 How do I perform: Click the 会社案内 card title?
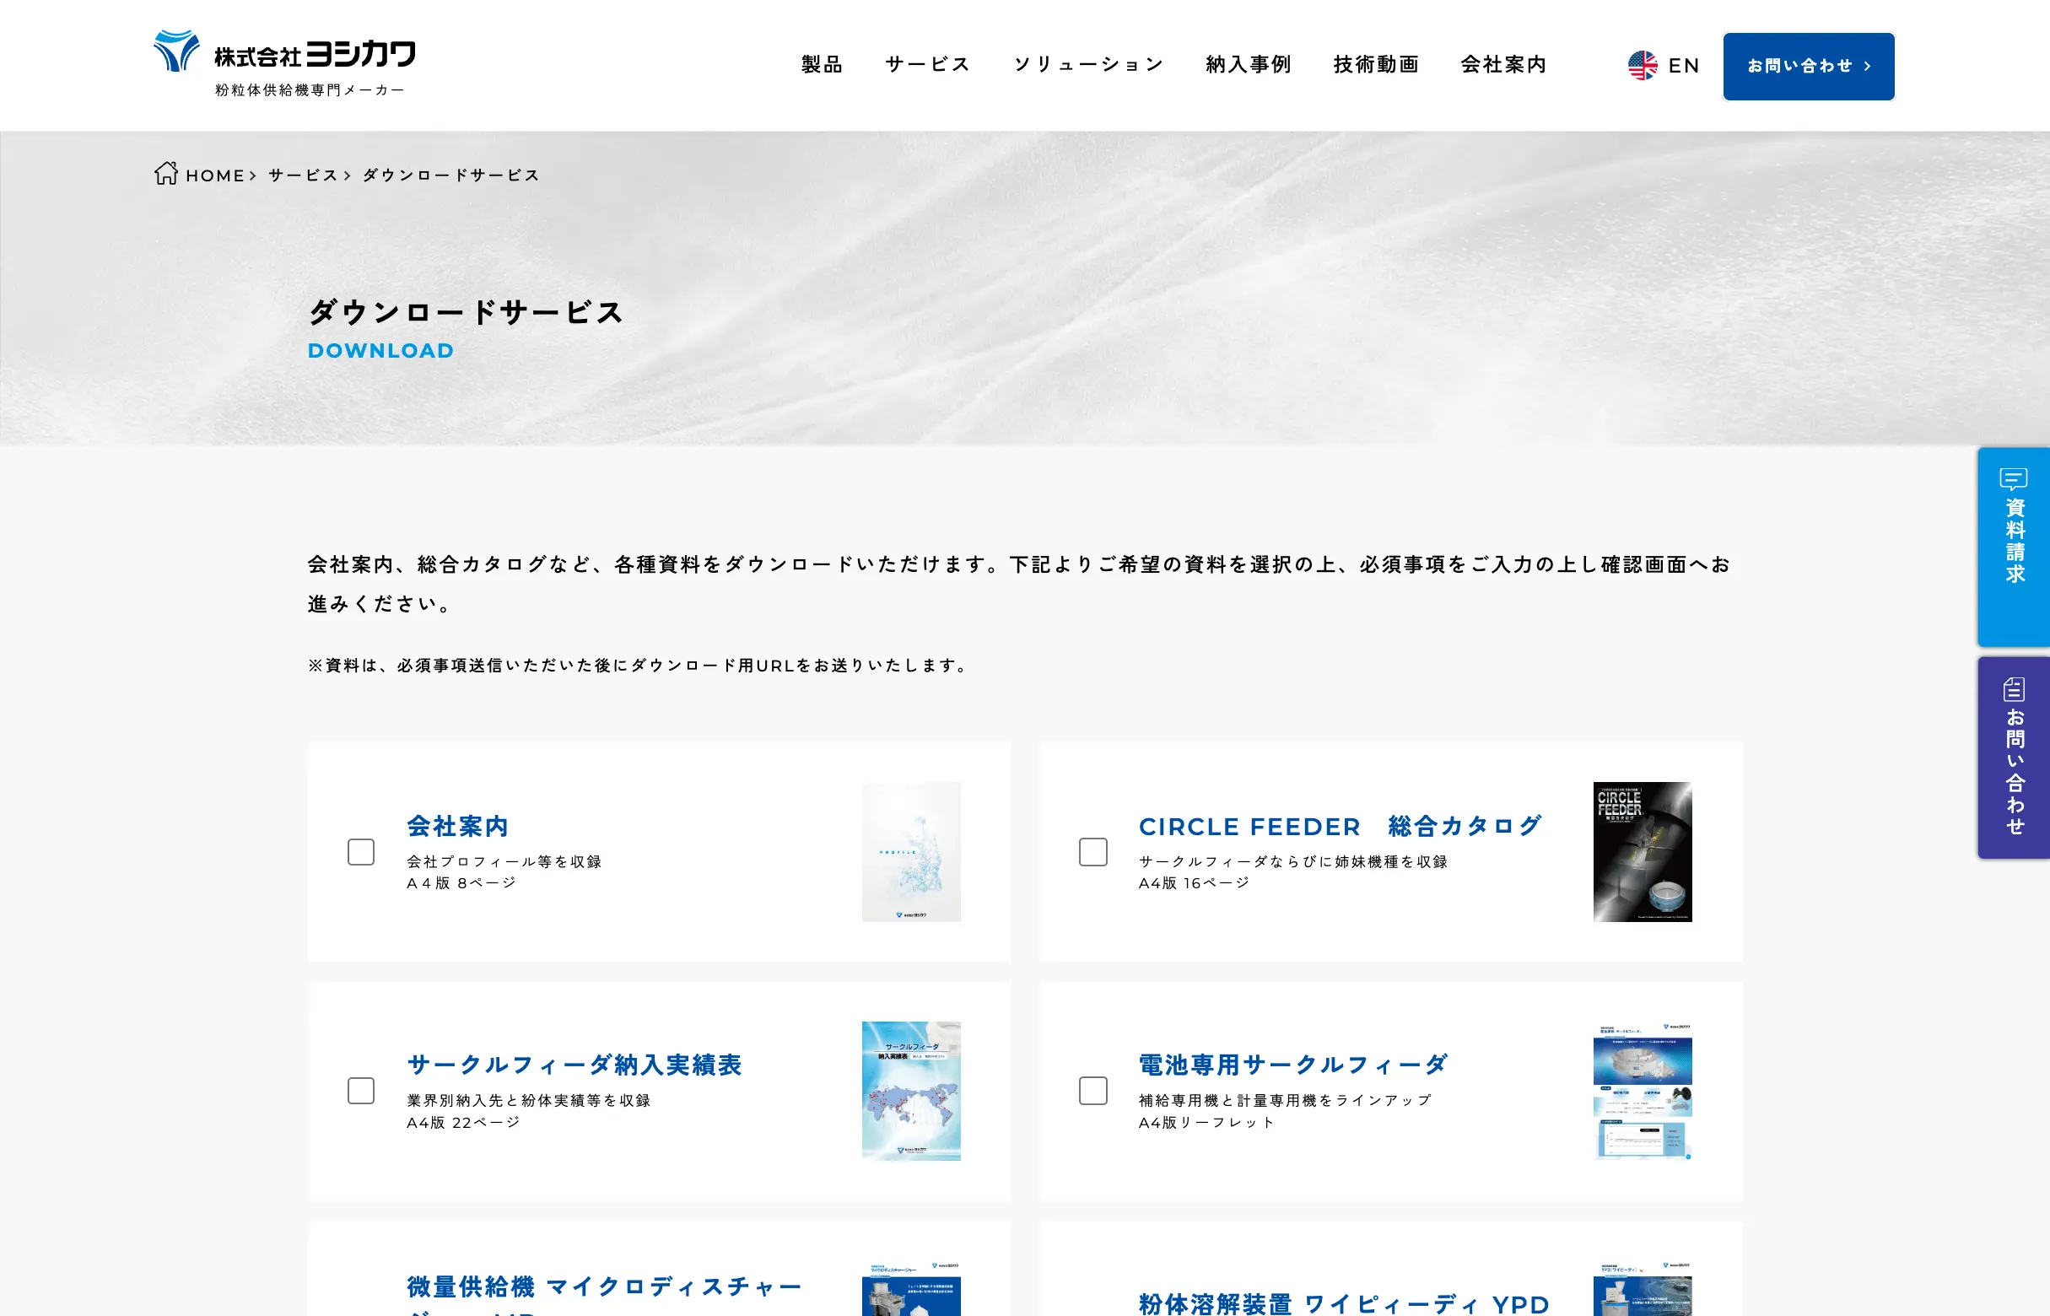(458, 827)
